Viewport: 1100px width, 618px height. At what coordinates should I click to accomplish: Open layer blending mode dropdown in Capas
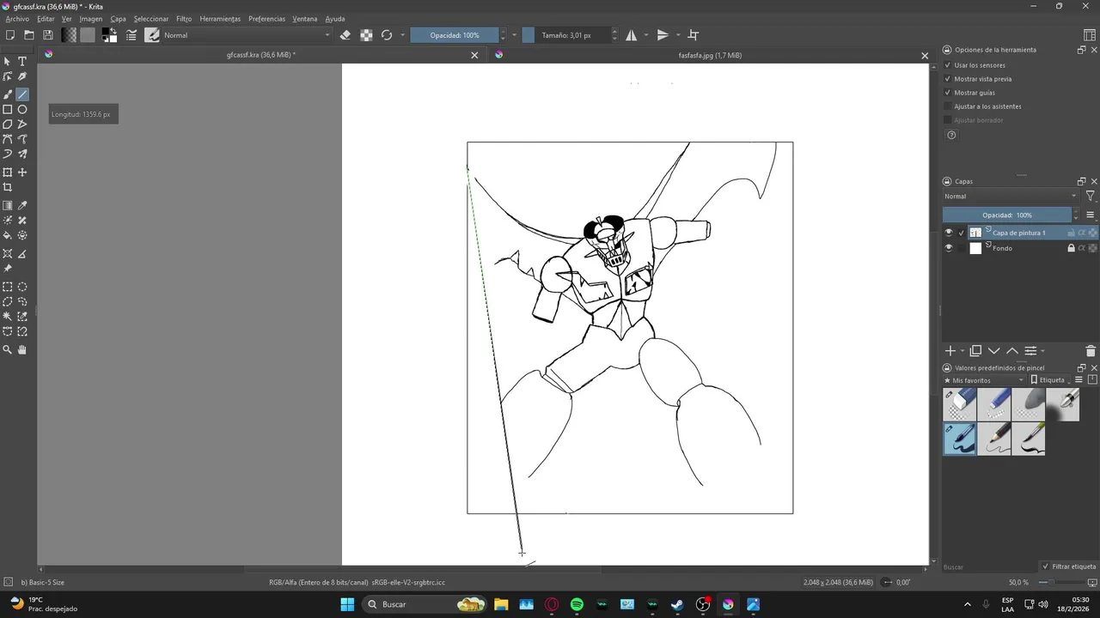click(1011, 197)
